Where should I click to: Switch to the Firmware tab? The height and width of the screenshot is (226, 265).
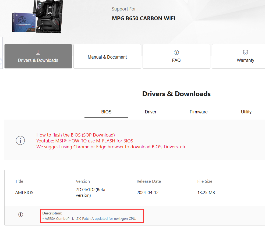tap(199, 112)
